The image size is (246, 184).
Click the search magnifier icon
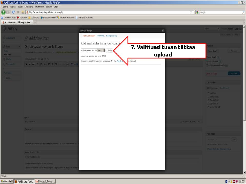243,12
